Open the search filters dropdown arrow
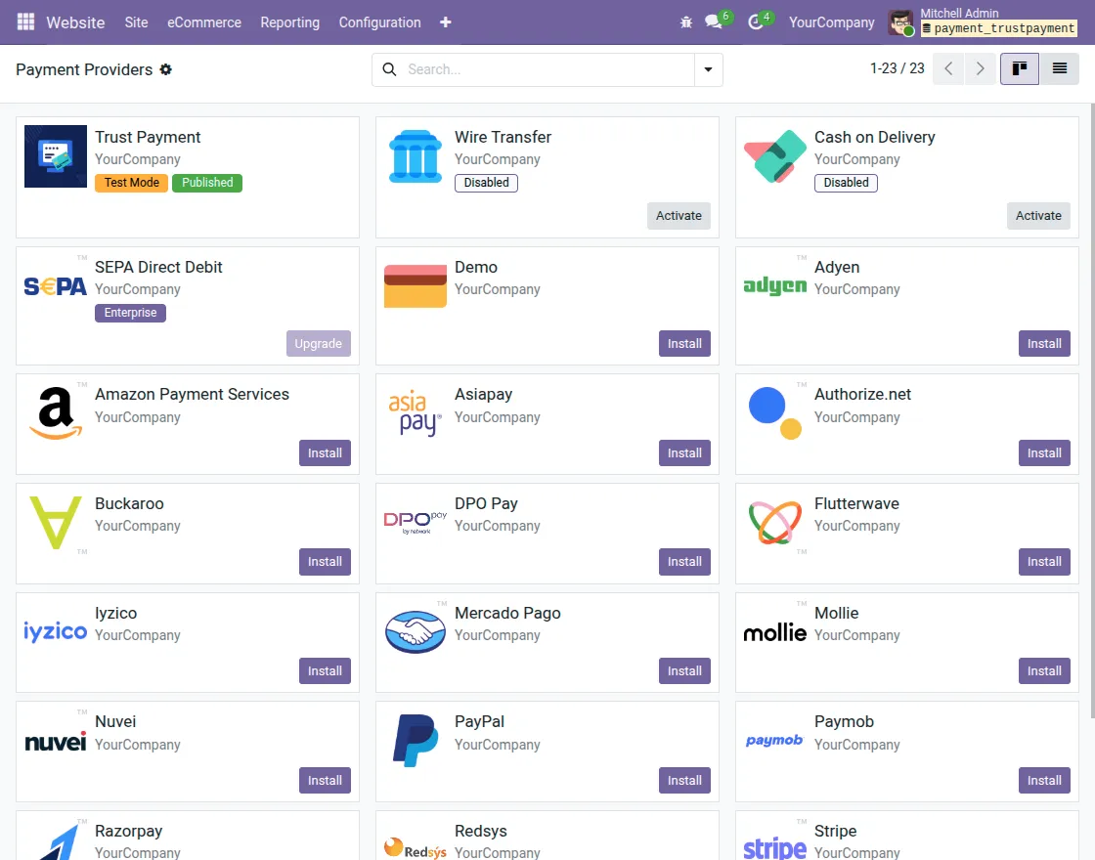This screenshot has width=1095, height=860. click(x=708, y=69)
